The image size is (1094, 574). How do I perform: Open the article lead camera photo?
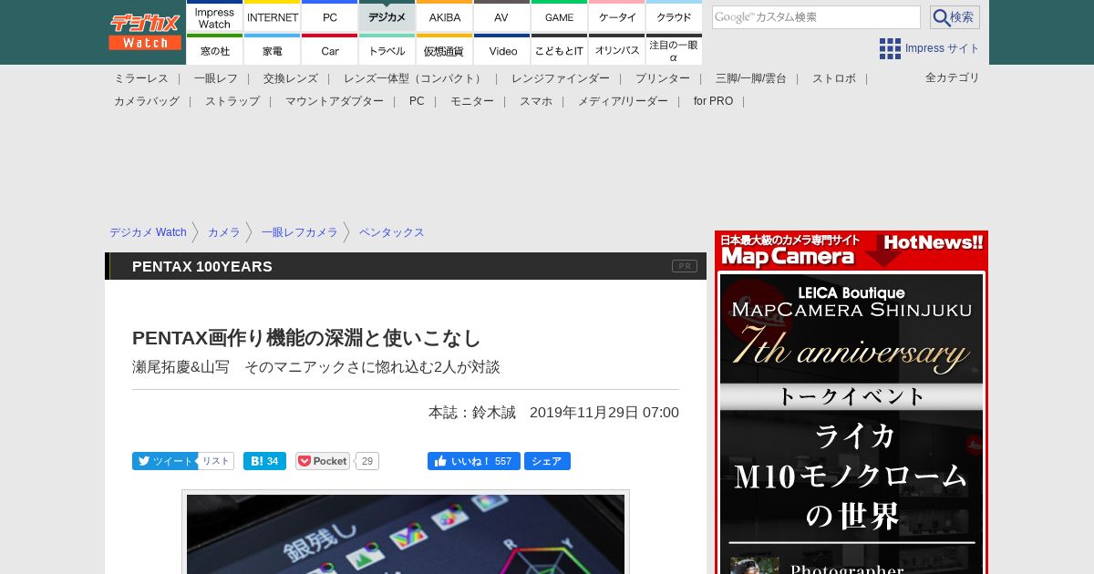point(406,534)
